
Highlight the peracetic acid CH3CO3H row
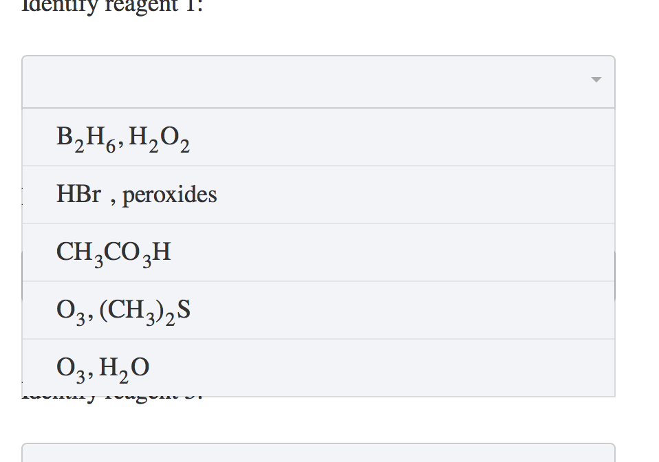[x=113, y=252]
